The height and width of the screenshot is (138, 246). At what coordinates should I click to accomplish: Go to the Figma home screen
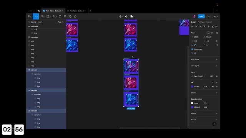(39, 11)
